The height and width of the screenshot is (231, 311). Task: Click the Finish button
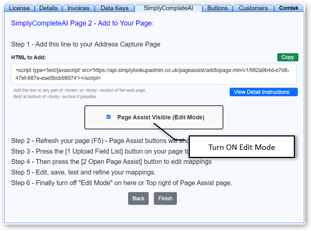tap(165, 198)
